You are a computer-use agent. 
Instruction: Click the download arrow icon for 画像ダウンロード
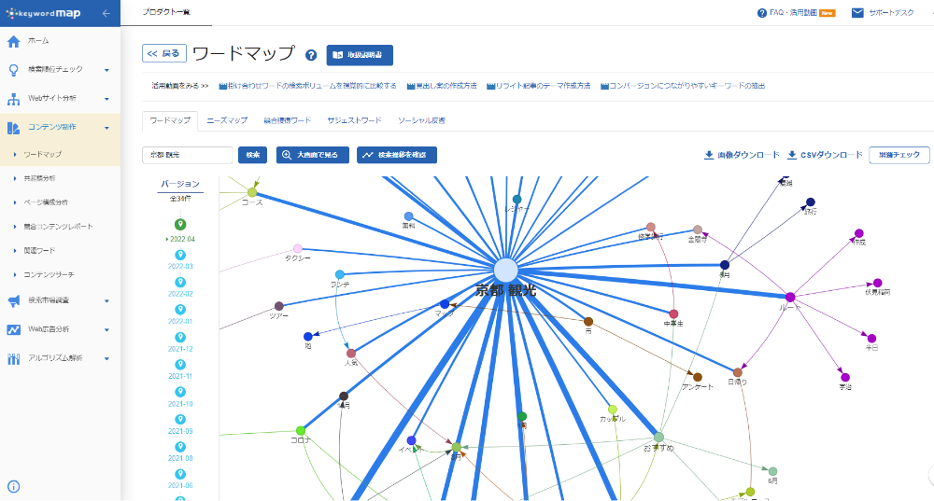click(x=709, y=155)
